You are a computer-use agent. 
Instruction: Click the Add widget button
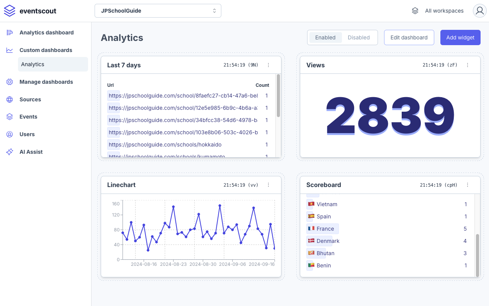[460, 37]
